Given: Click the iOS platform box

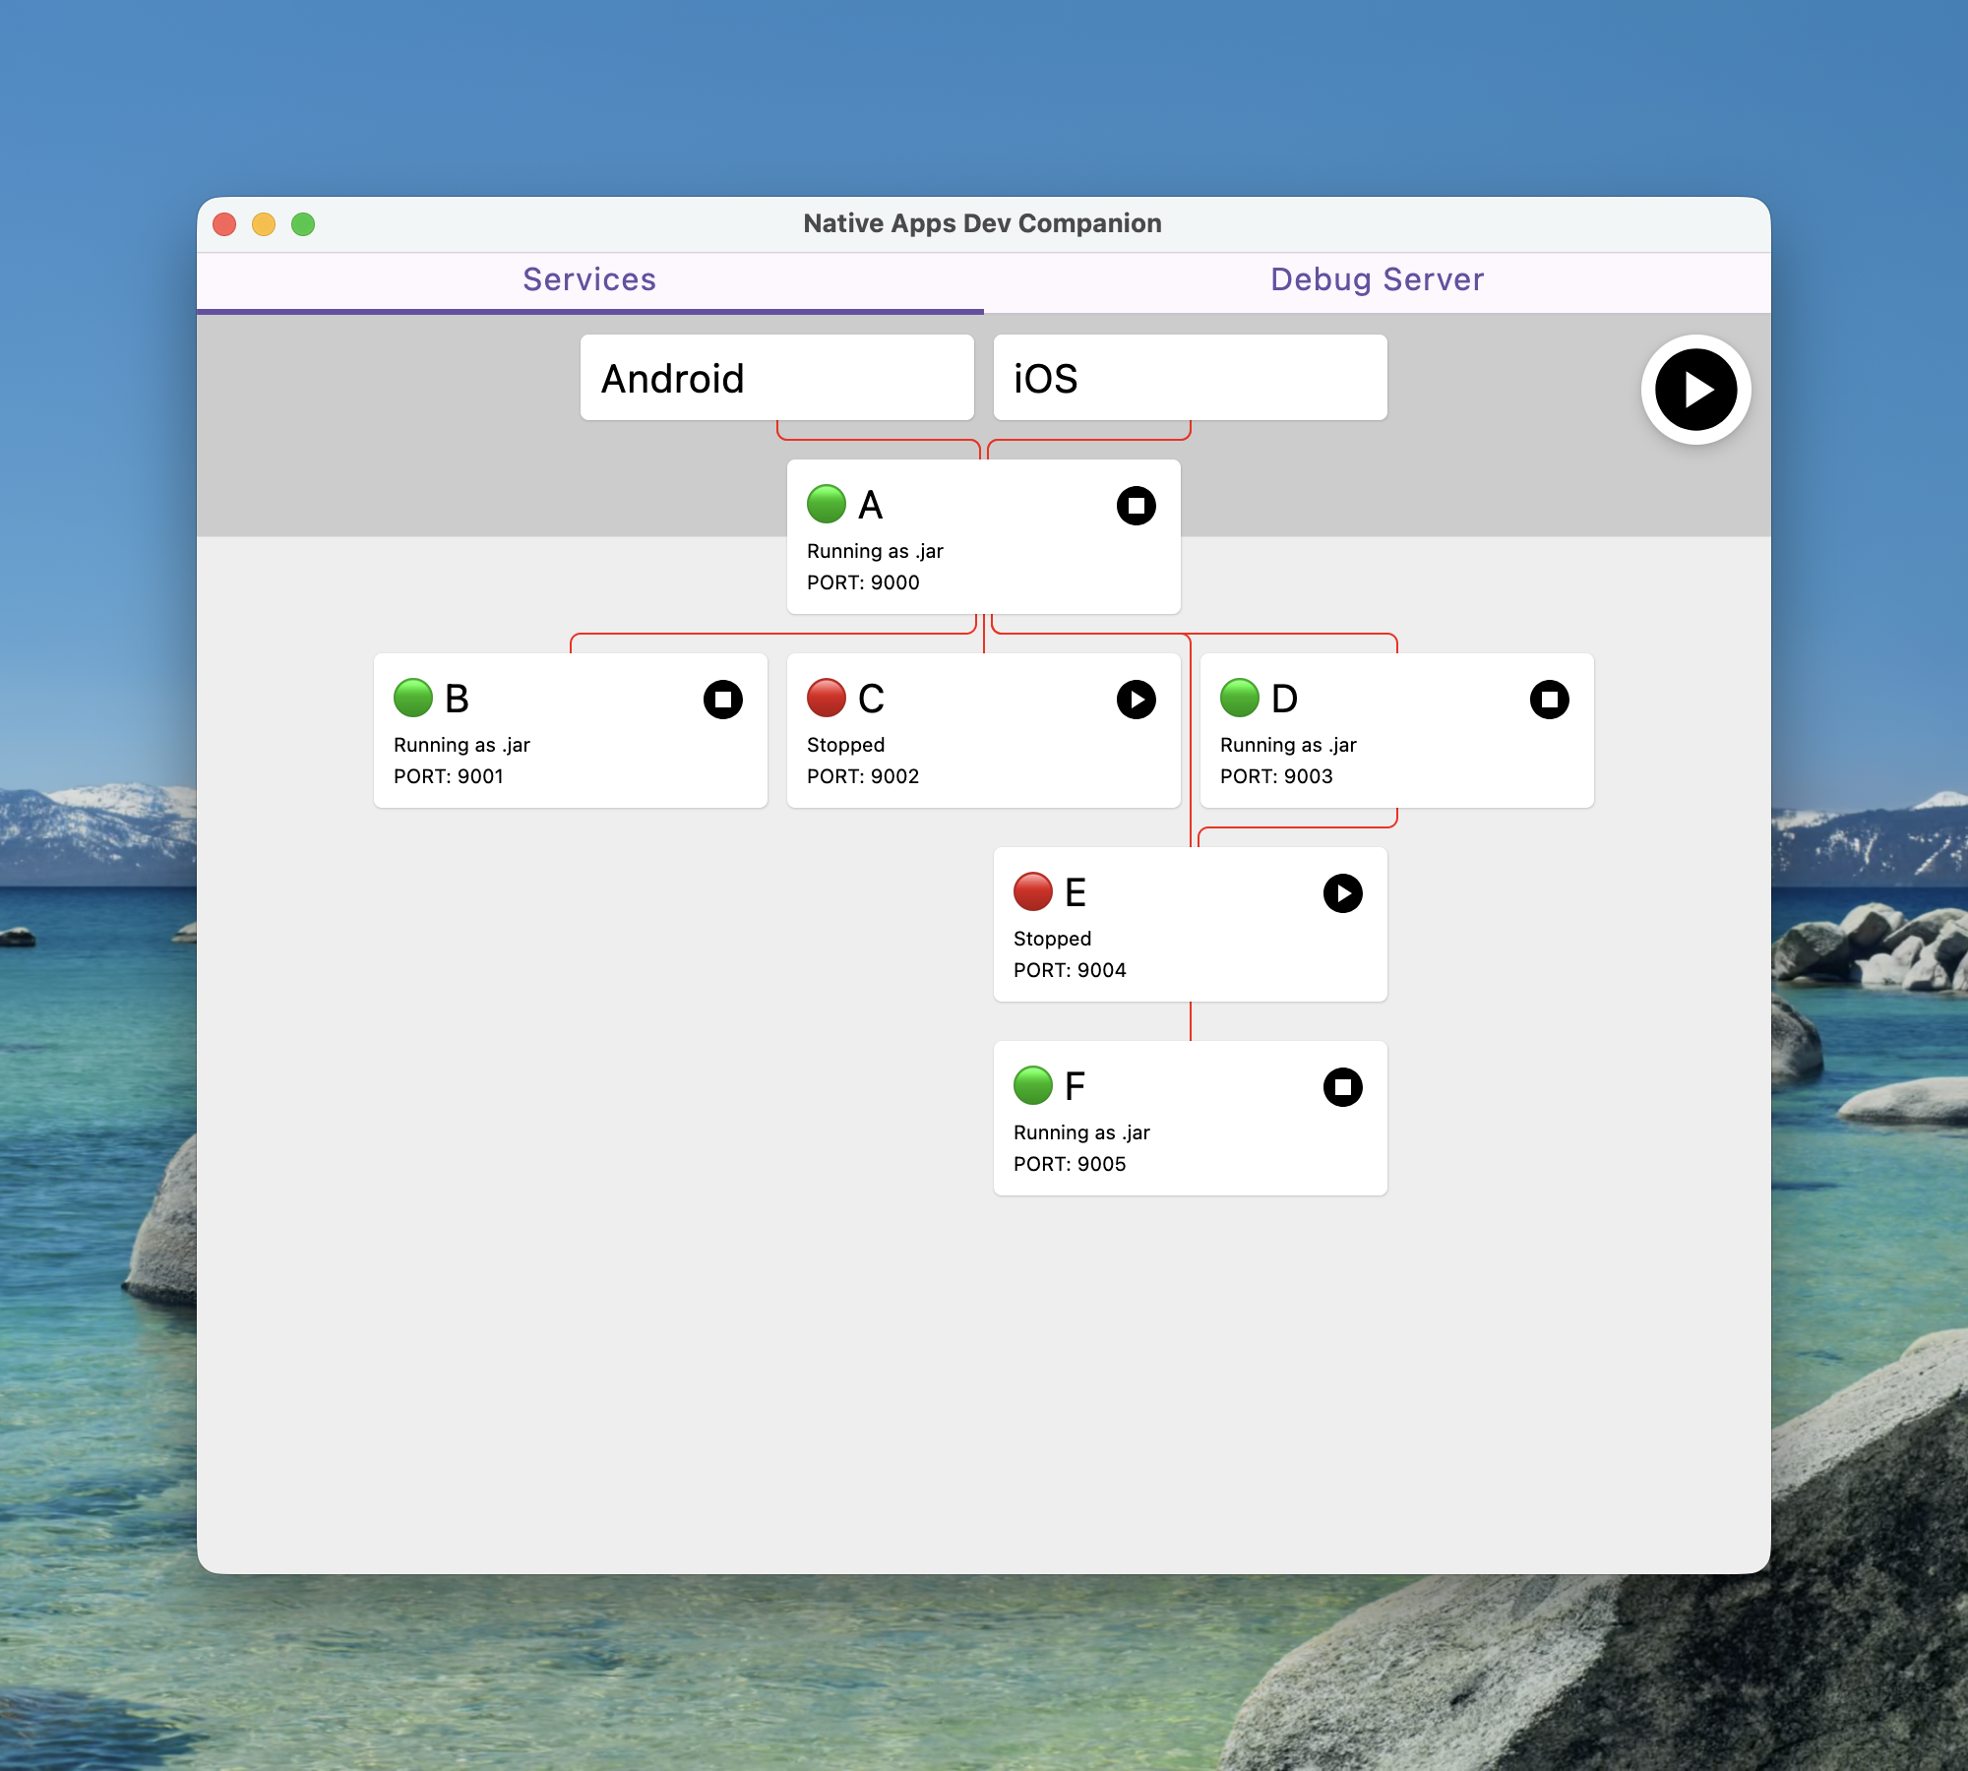Looking at the screenshot, I should [1190, 378].
